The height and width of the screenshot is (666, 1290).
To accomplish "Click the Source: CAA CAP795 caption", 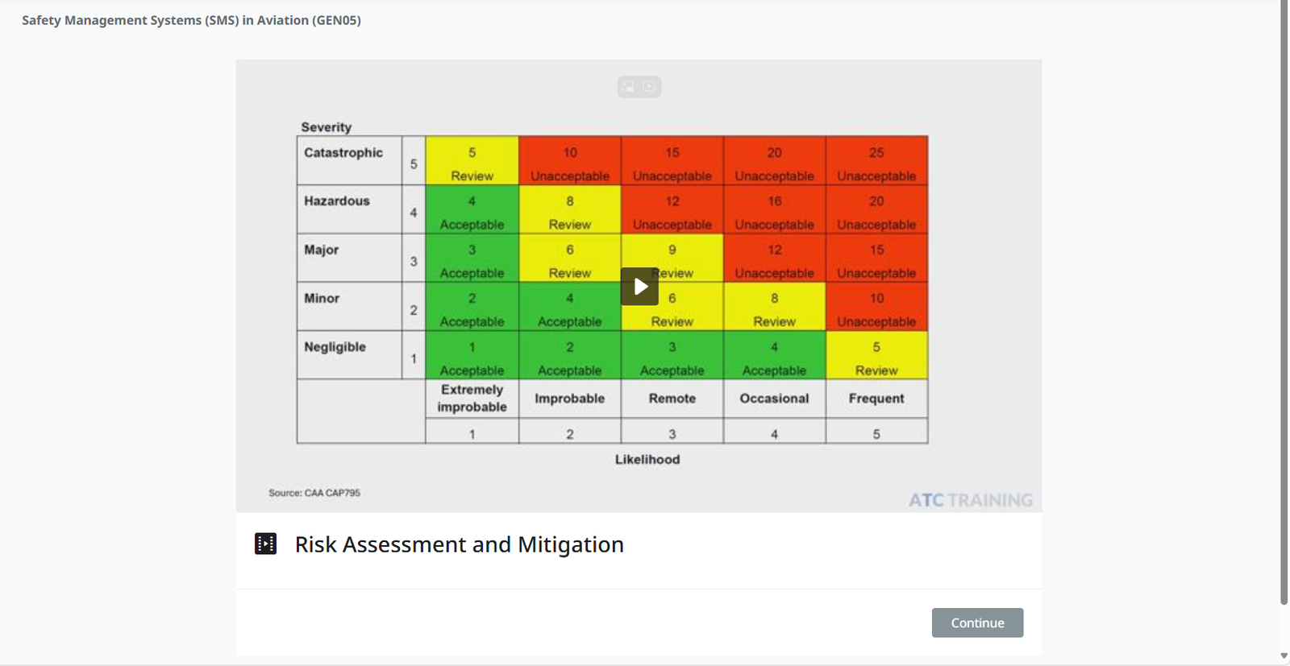I will 314,493.
